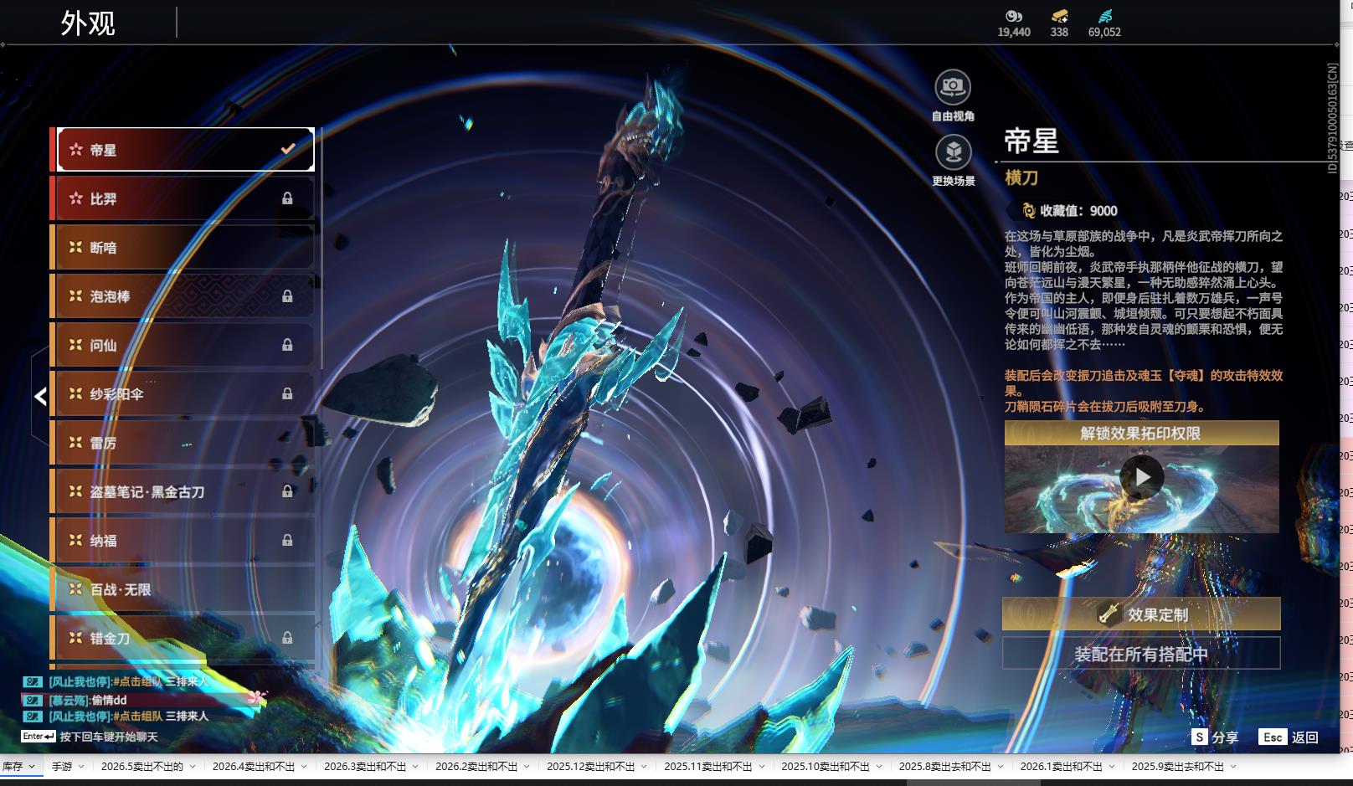Select the 百战·无限 skin in the list
The width and height of the screenshot is (1353, 786).
tap(183, 589)
